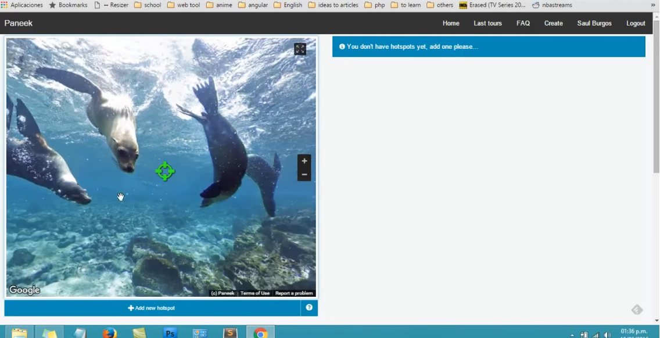Click the volume speaker icon in tray
The image size is (660, 338).
pyautogui.click(x=607, y=335)
